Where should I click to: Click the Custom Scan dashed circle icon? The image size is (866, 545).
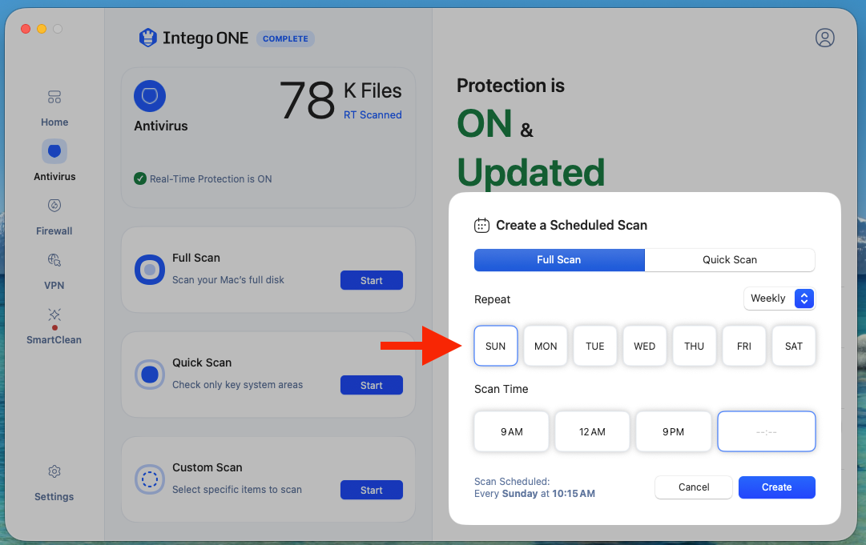[150, 479]
